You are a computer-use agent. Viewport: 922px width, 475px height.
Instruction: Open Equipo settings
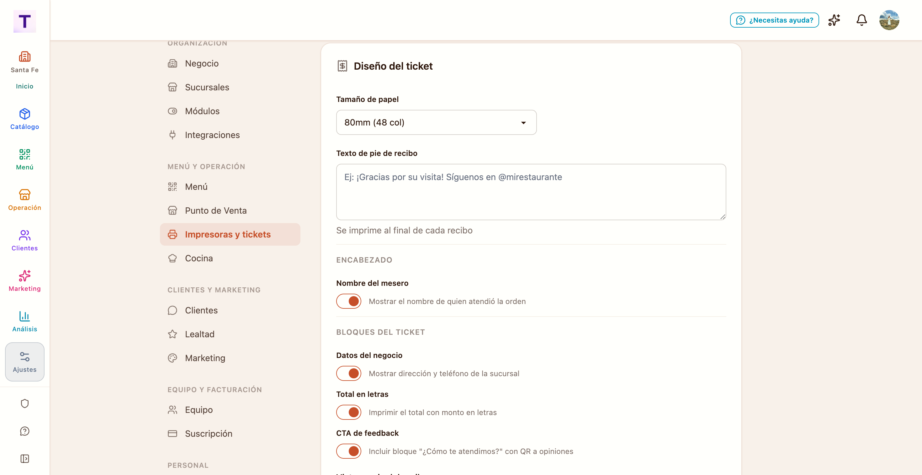click(230, 410)
